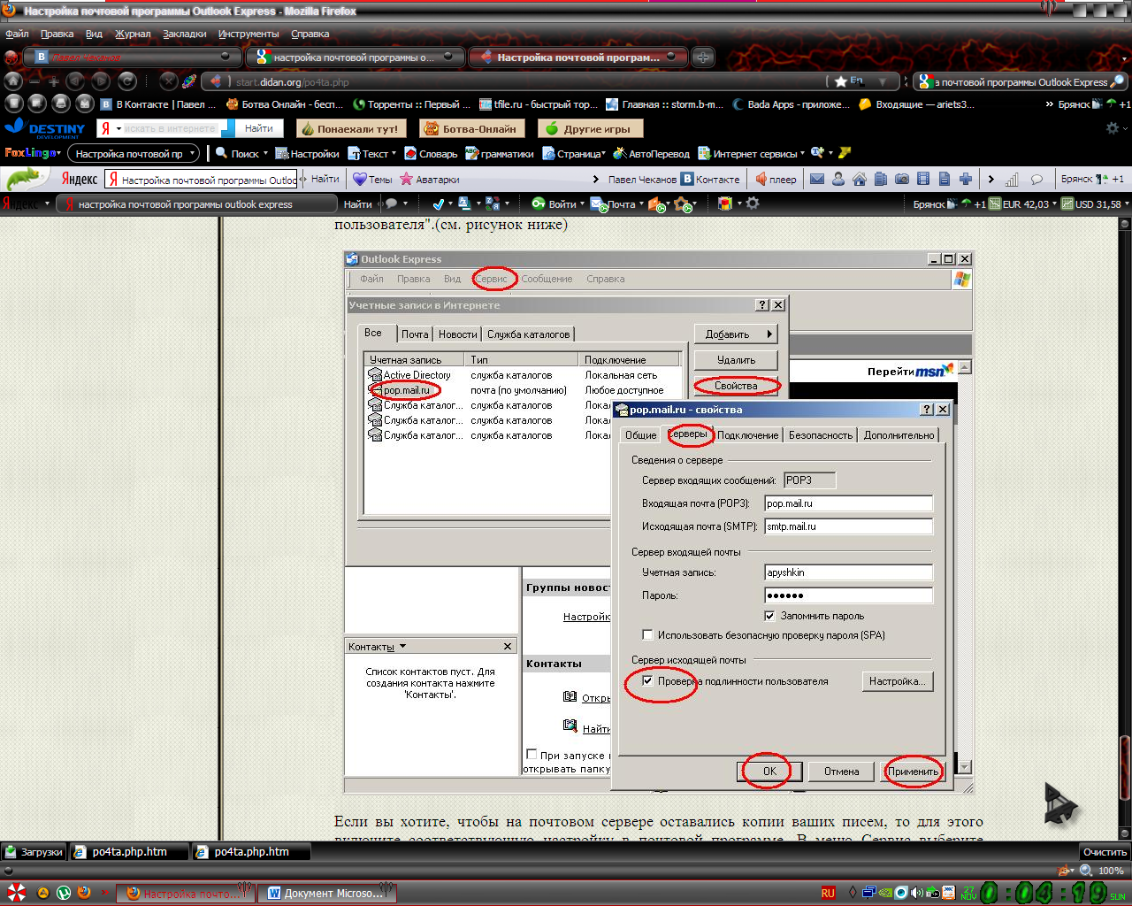
Task: Select Безопасность tab in properties dialog
Action: point(821,435)
